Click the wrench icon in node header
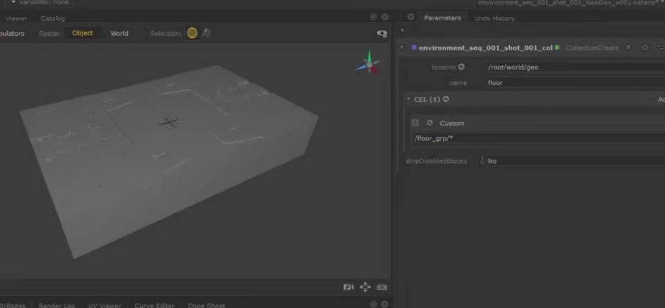Screen dimensions: 665x308 (x=645, y=47)
